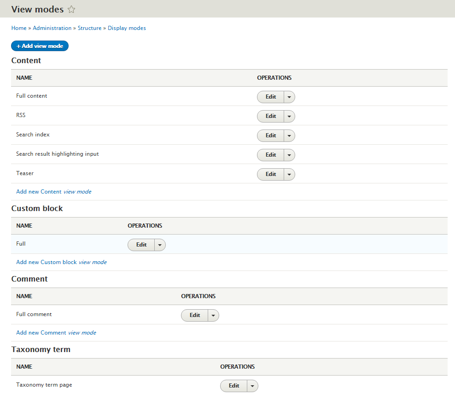The image size is (455, 394).
Task: Click Add new Content view mode link
Action: [x=54, y=192]
